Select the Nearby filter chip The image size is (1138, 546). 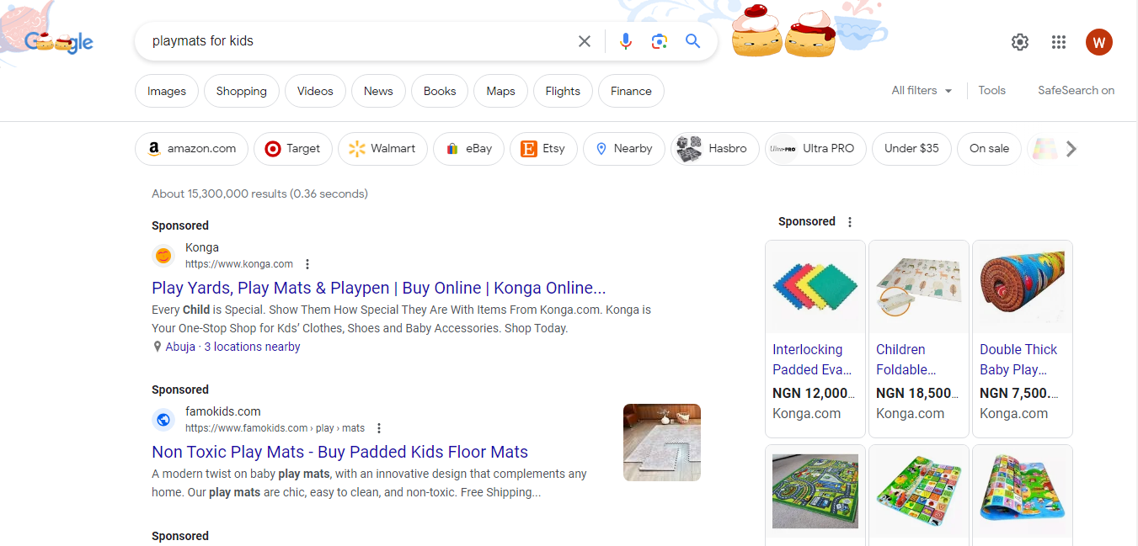[x=624, y=149]
